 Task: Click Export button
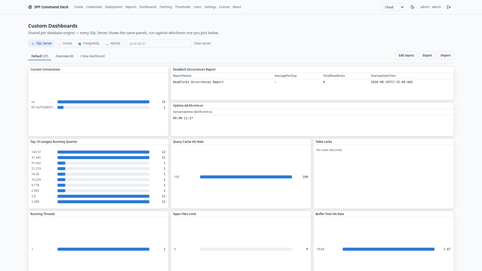427,55
